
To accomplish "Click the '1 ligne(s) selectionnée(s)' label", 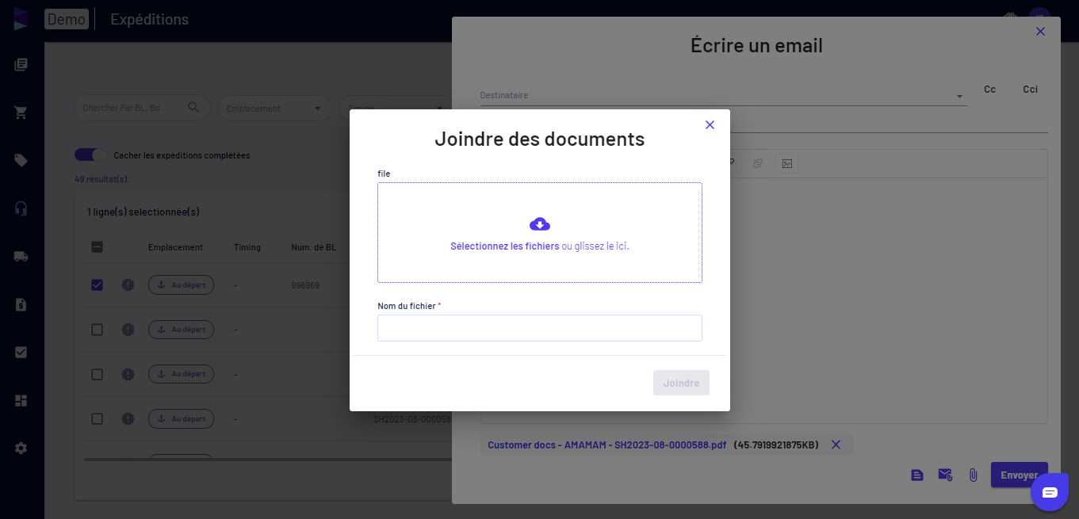I will click(143, 212).
